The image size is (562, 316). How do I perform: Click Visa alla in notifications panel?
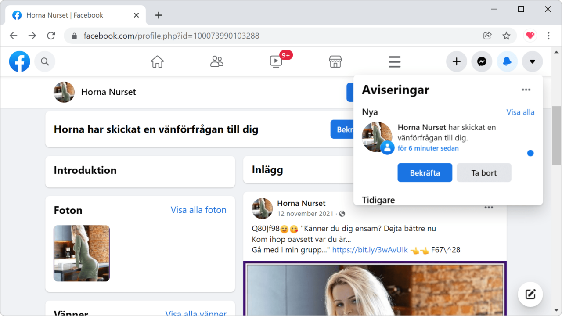tap(520, 112)
